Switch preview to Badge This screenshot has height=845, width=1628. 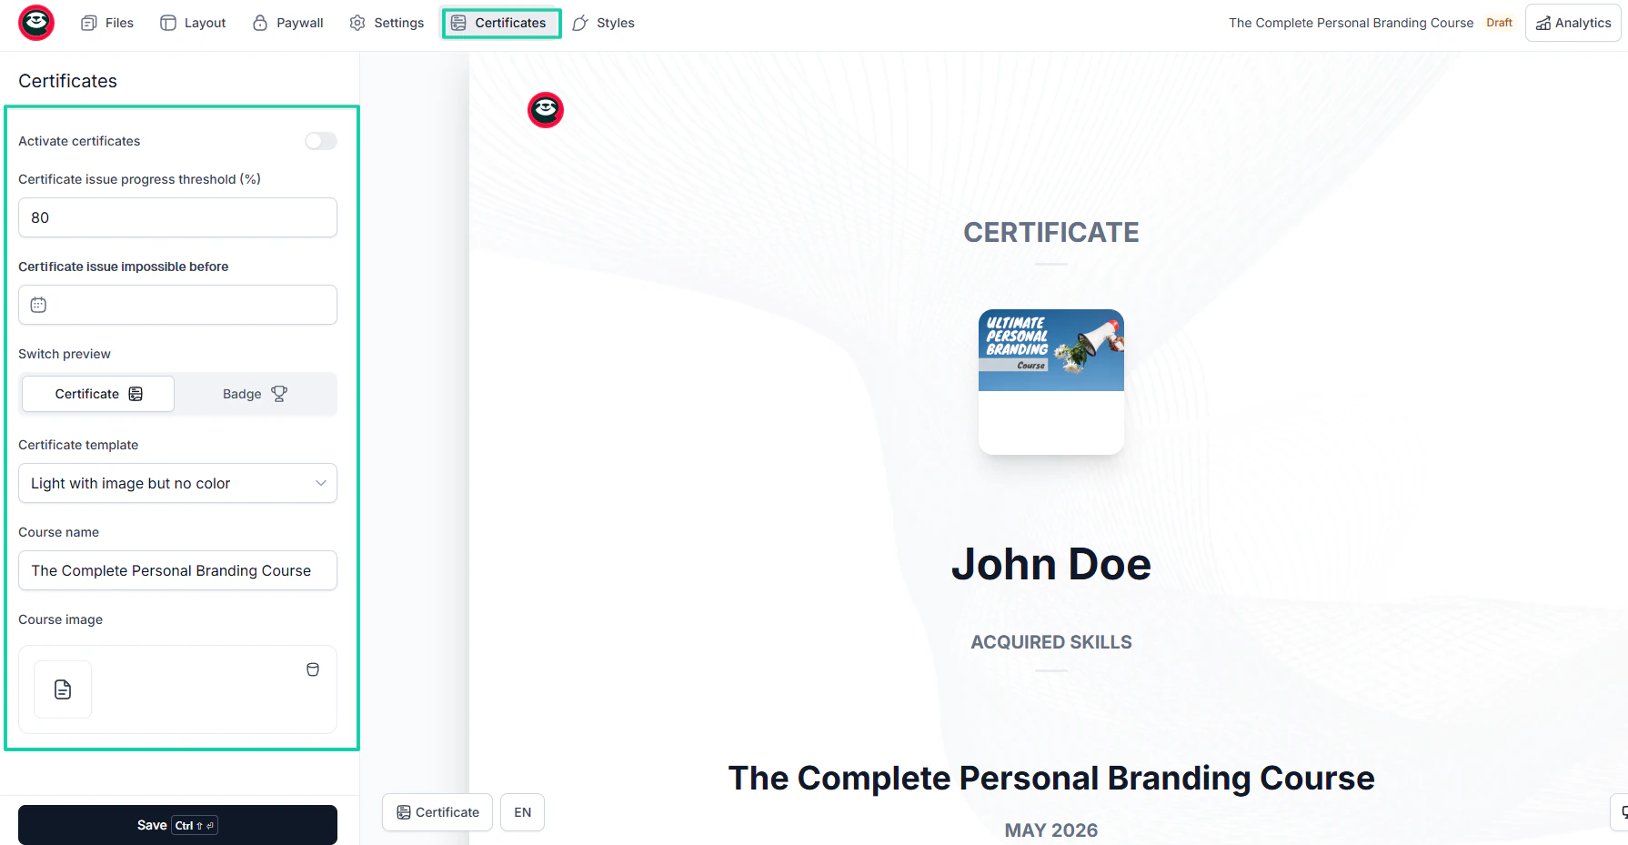255,394
